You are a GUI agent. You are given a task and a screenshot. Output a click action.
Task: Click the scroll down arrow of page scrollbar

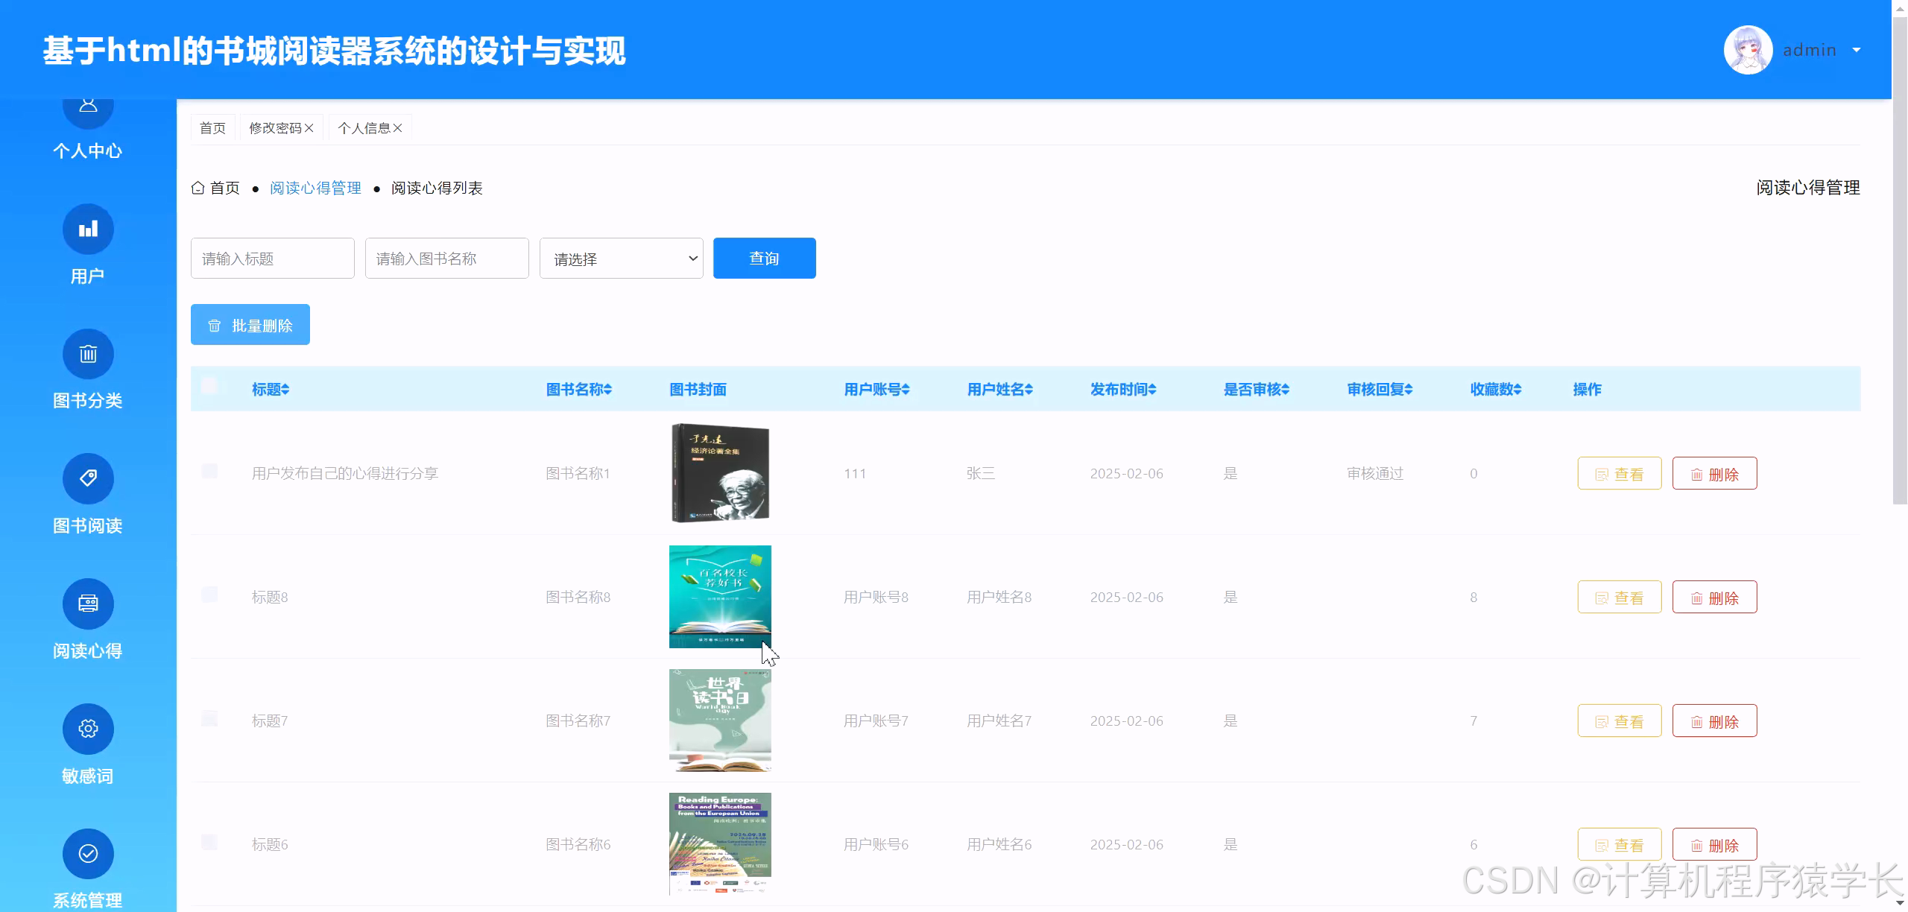[1900, 904]
